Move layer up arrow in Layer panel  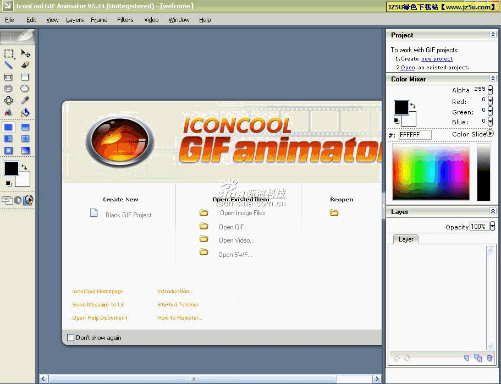coord(397,359)
